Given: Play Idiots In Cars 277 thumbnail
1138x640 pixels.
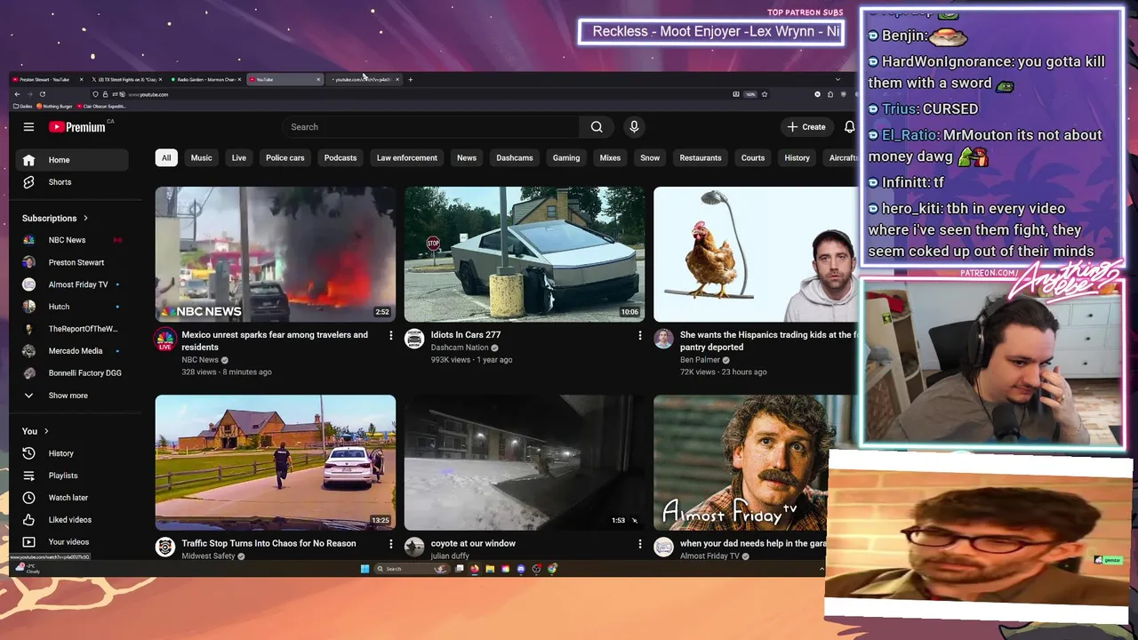Looking at the screenshot, I should [x=525, y=254].
